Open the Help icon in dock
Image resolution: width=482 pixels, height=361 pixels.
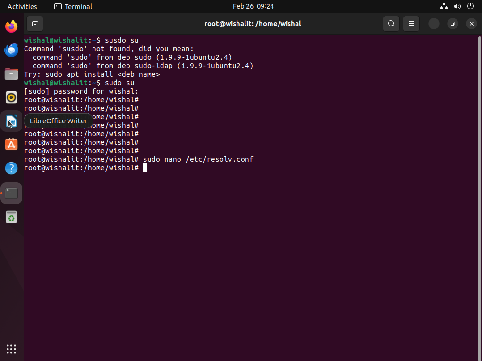[x=11, y=168]
